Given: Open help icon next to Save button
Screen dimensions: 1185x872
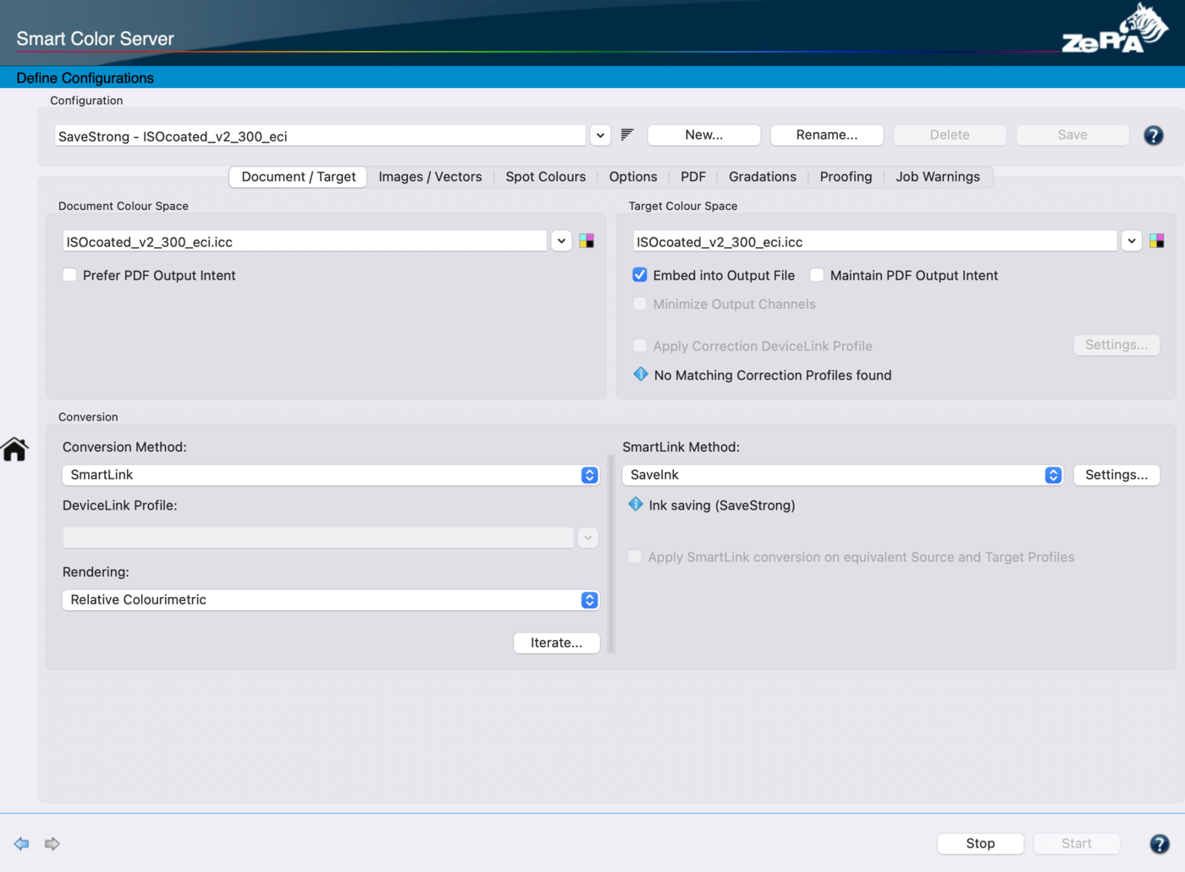Looking at the screenshot, I should 1153,135.
